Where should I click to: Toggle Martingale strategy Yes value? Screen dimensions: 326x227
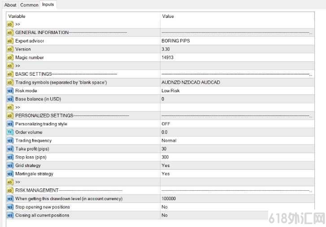(237, 174)
